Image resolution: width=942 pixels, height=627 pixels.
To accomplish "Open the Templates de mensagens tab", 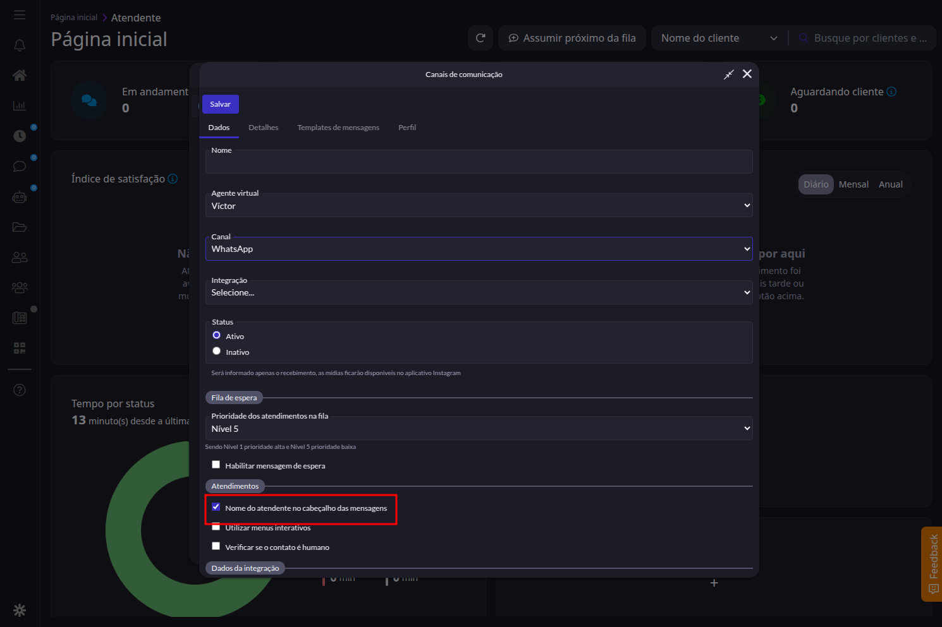I will click(338, 128).
